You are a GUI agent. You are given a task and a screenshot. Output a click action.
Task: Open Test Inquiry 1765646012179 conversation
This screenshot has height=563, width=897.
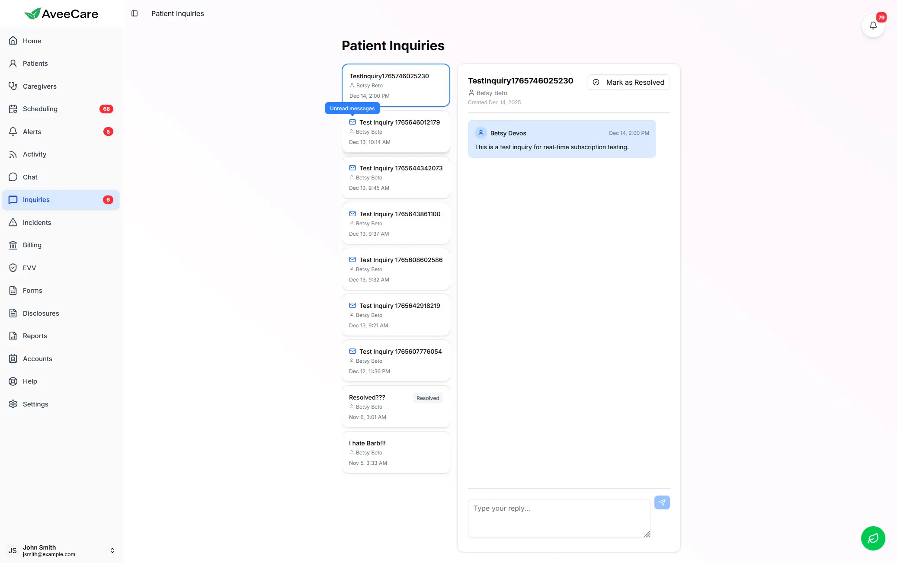click(396, 131)
